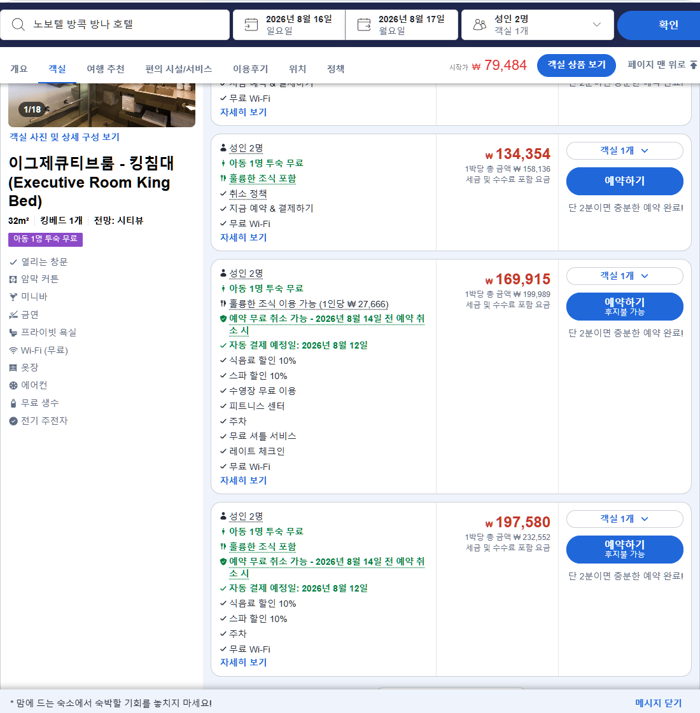Select the check-out date 2026년 8월 17일
The image size is (700, 713).
[402, 25]
